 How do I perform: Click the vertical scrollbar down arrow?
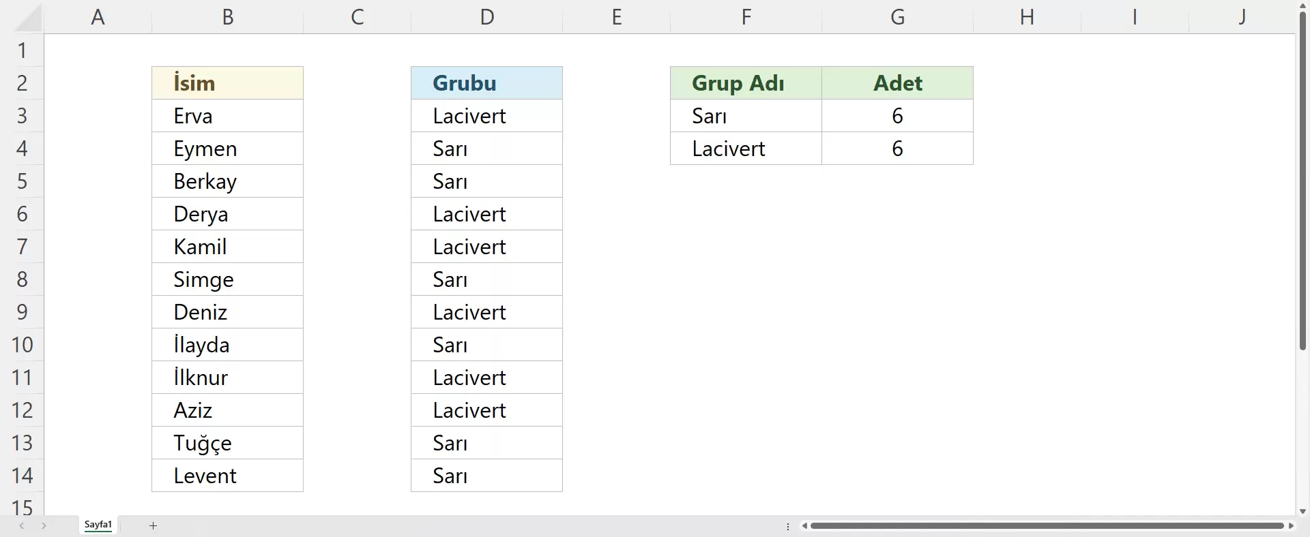[x=1302, y=511]
